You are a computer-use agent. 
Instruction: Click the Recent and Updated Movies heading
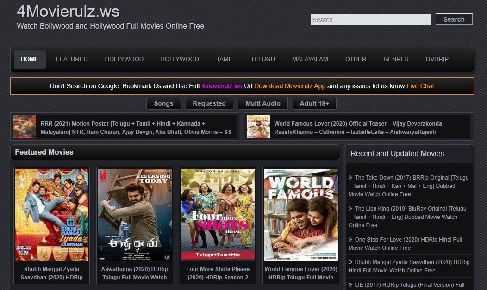[x=397, y=153]
